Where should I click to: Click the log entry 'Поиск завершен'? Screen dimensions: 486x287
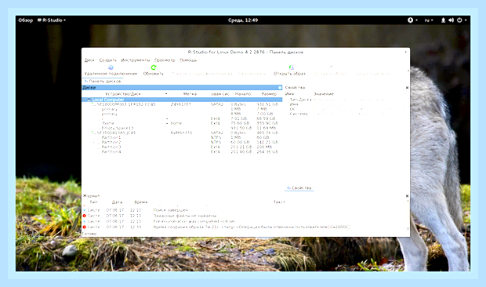pyautogui.click(x=171, y=210)
